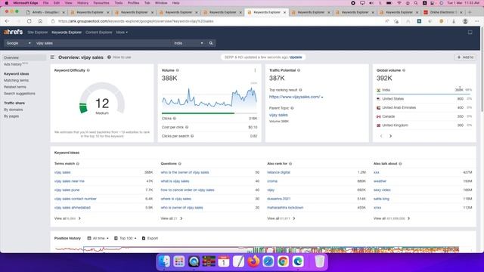The width and height of the screenshot is (484, 272).
Task: Click browser reload button
Action: pyautogui.click(x=29, y=21)
